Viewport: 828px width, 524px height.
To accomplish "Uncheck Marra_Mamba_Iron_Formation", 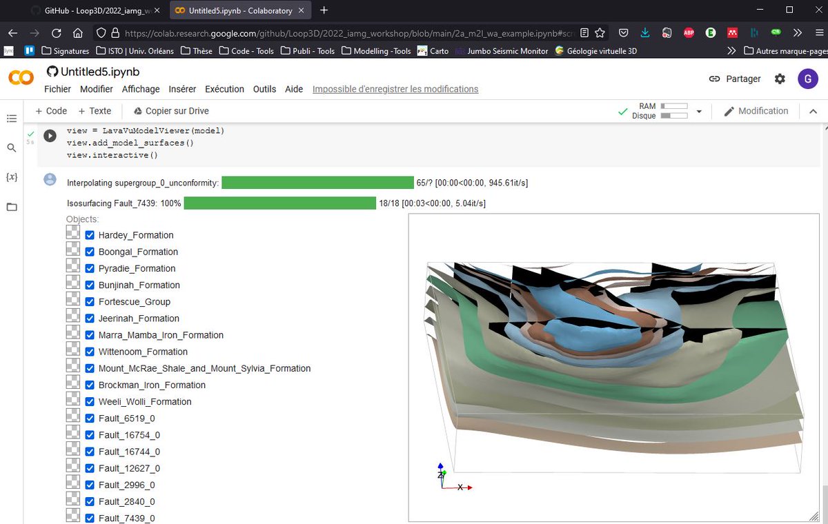I will pyautogui.click(x=90, y=335).
